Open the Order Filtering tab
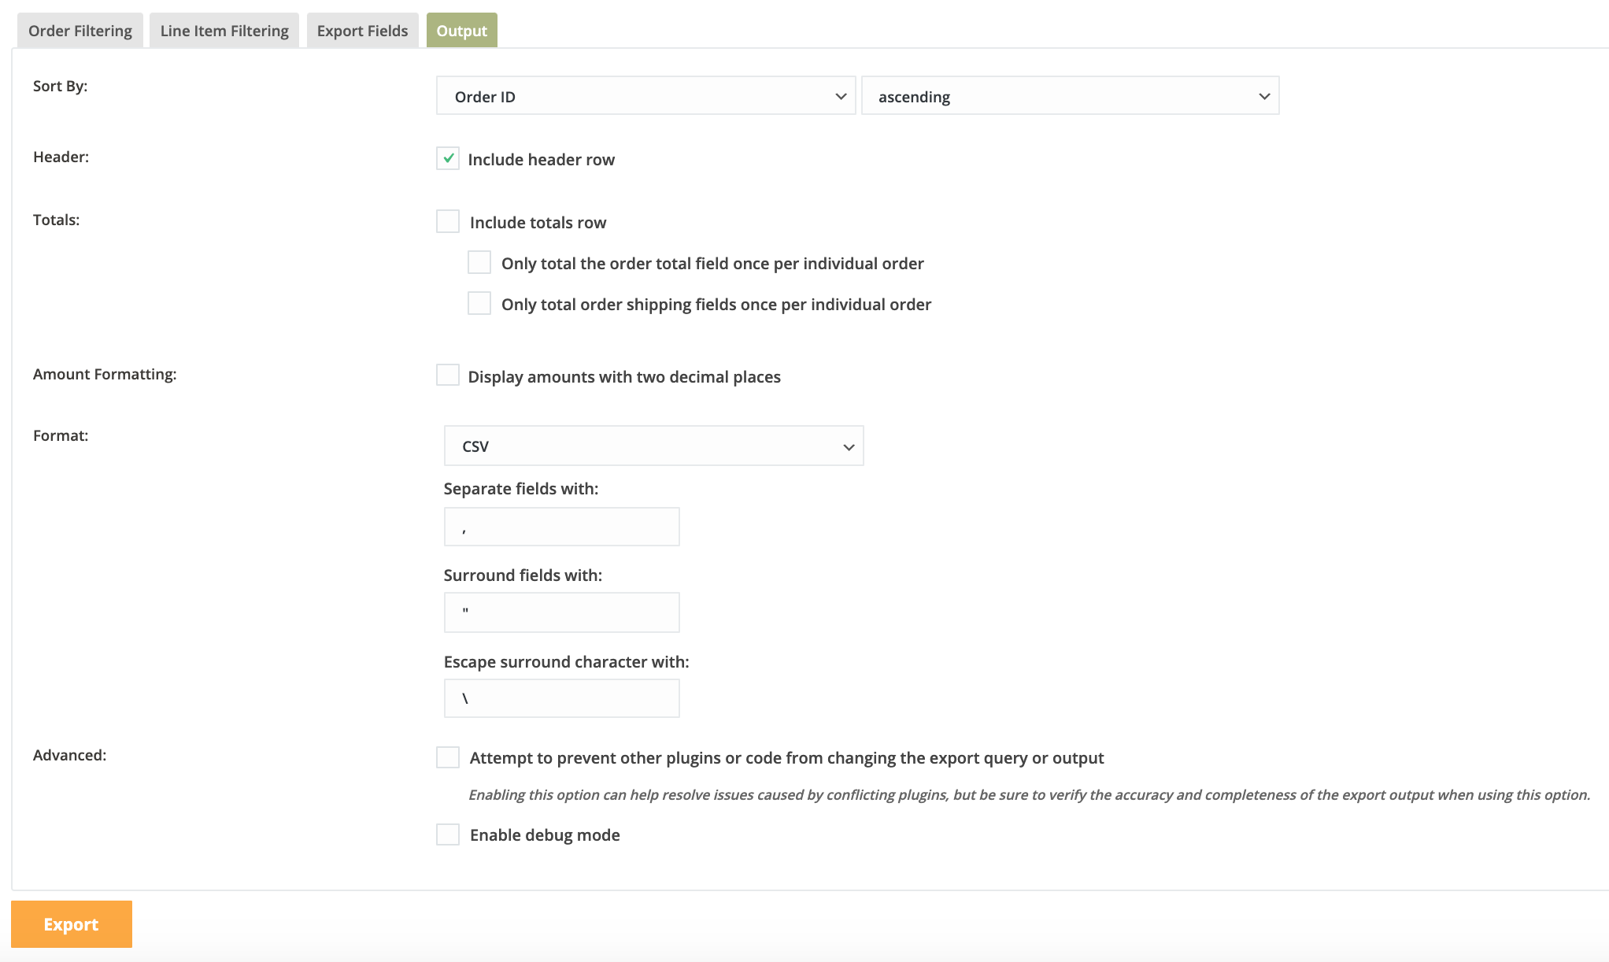The height and width of the screenshot is (962, 1609). coord(80,31)
